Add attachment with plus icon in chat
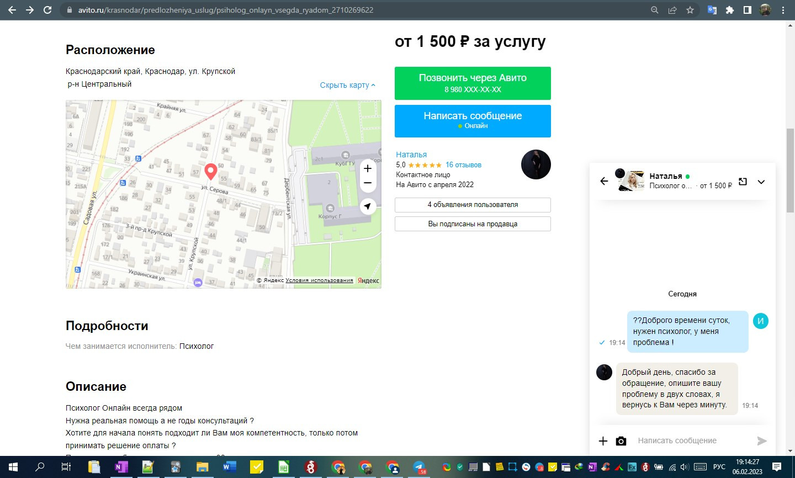Screen dimensions: 795x478 pos(603,440)
